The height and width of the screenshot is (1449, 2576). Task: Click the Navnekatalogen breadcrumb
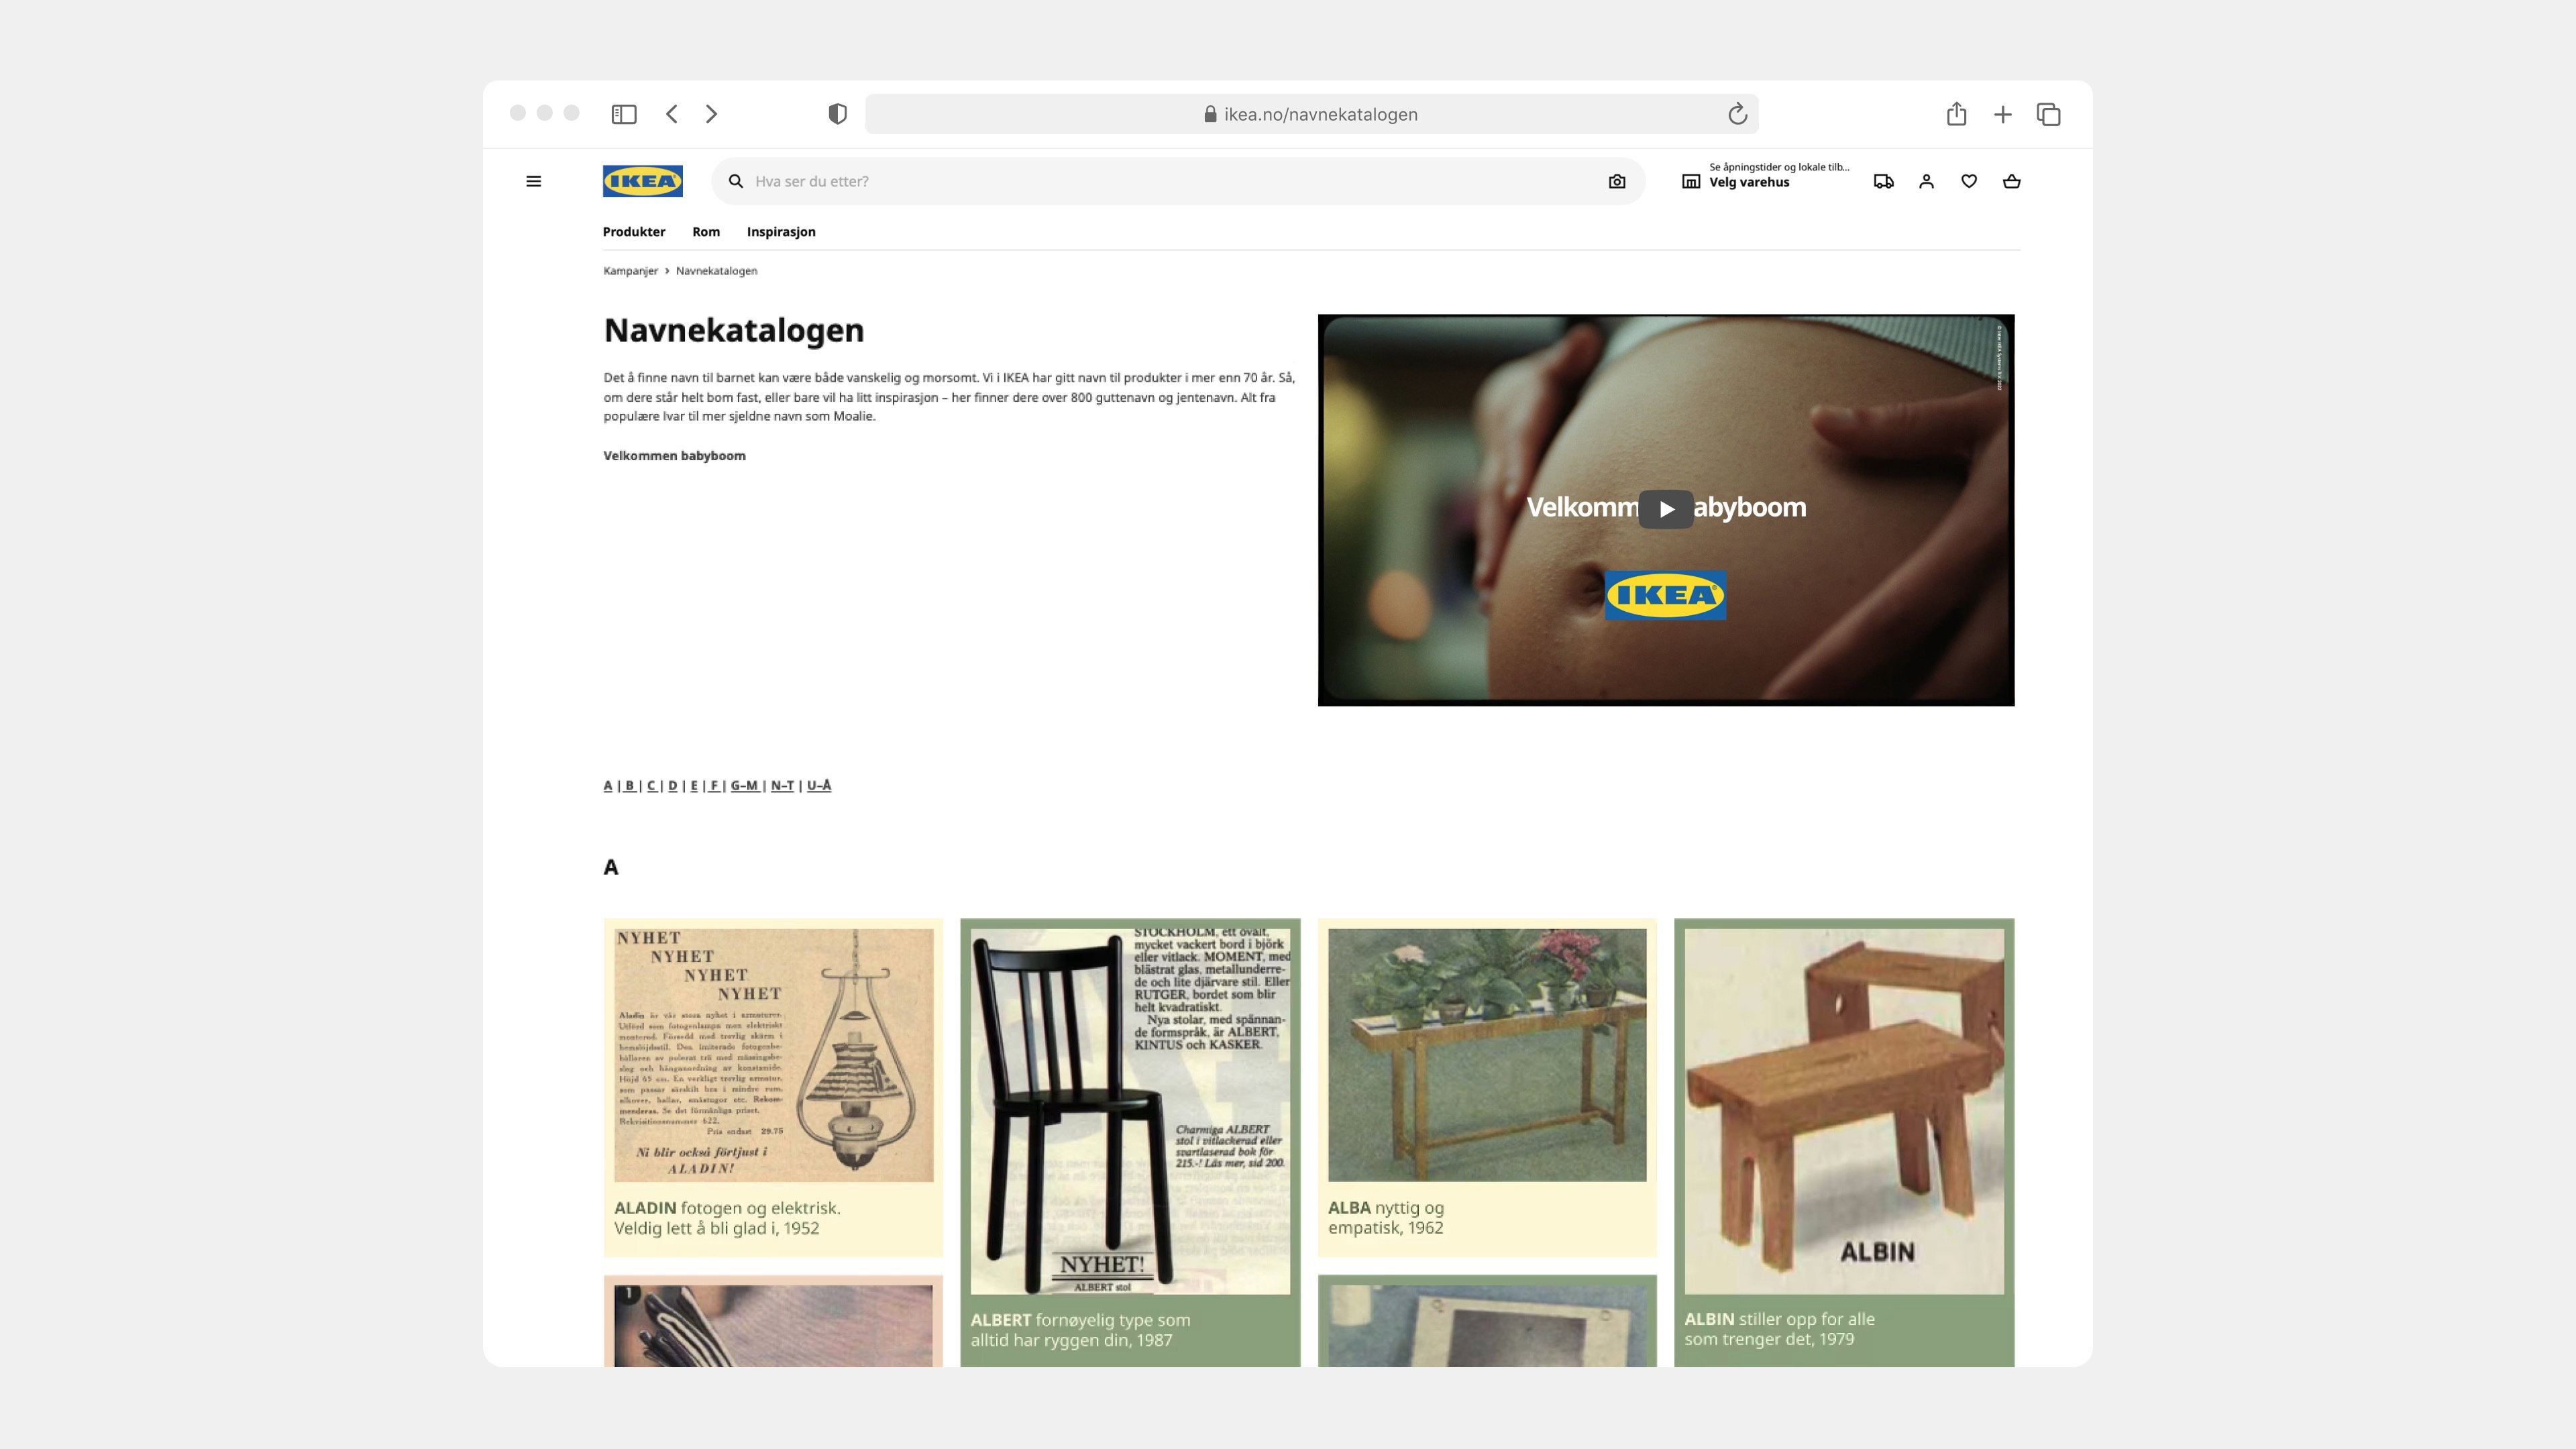716,271
